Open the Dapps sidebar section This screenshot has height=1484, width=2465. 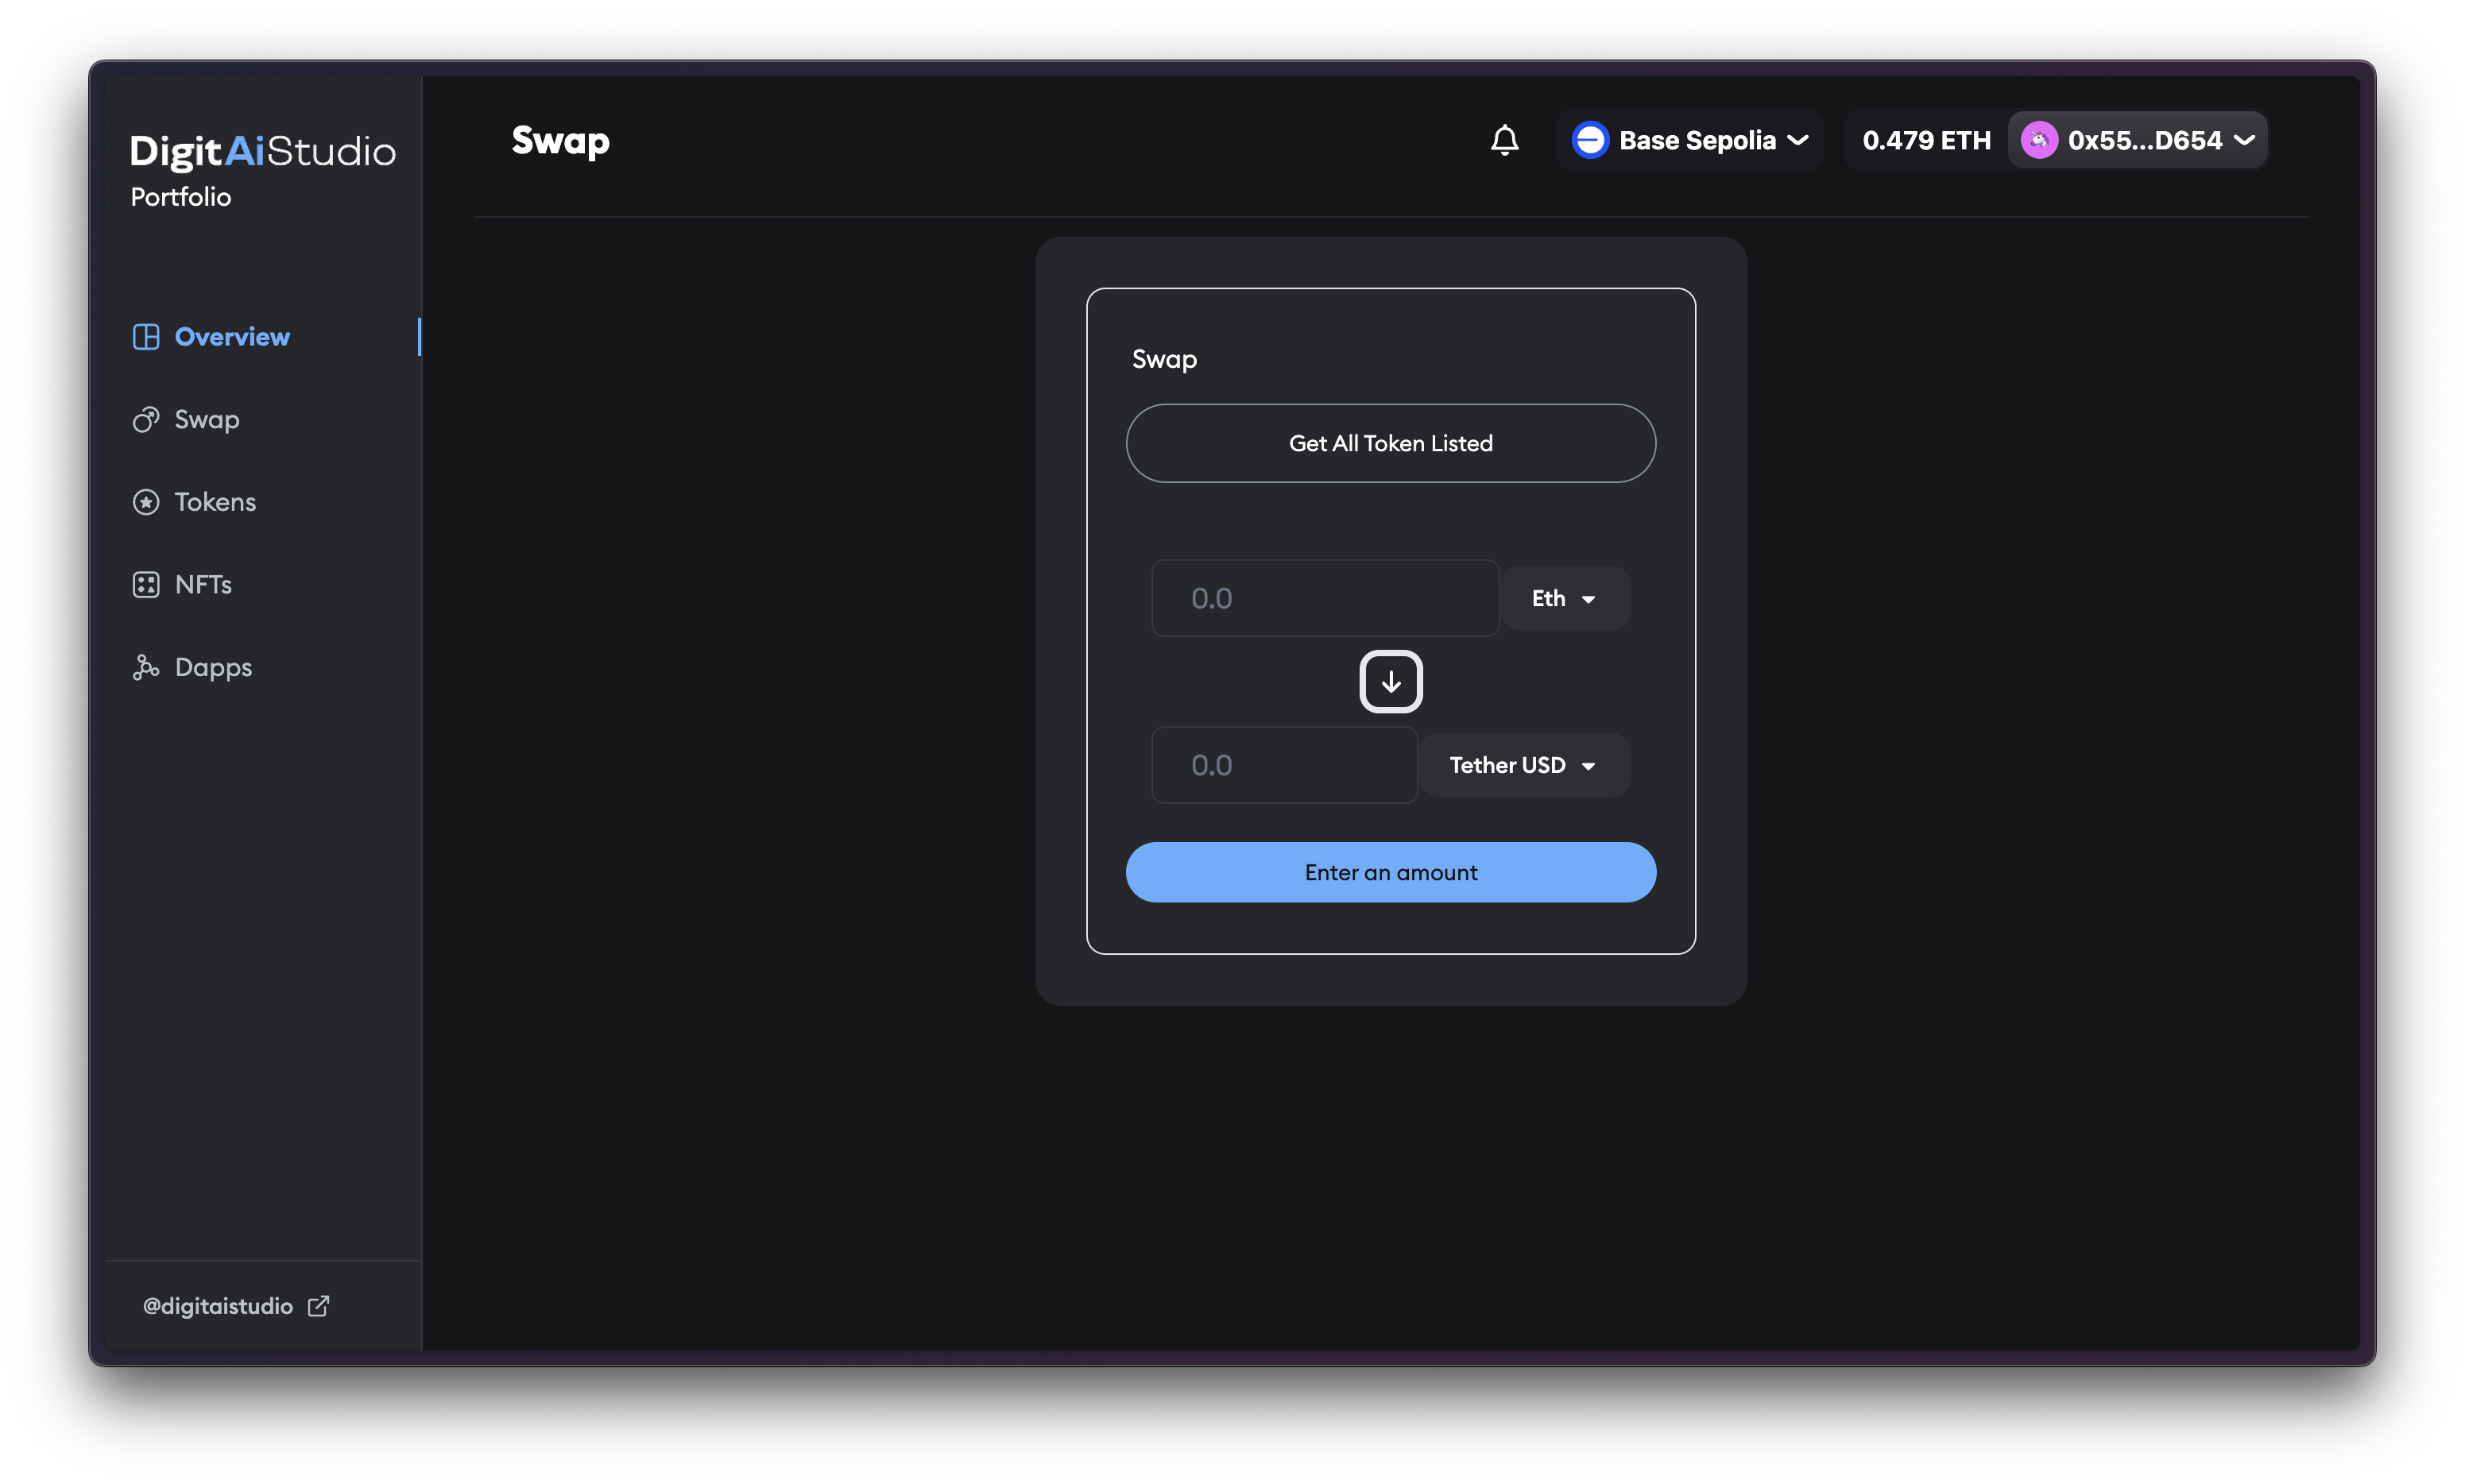[x=213, y=667]
